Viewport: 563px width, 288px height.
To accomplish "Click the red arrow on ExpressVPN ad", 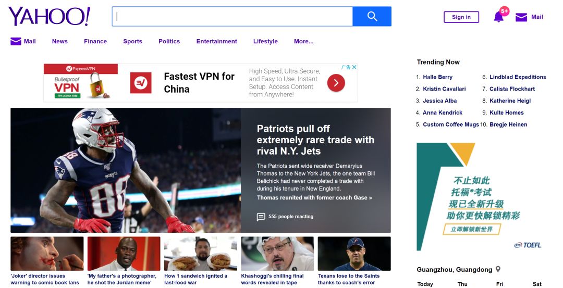I will pyautogui.click(x=336, y=83).
